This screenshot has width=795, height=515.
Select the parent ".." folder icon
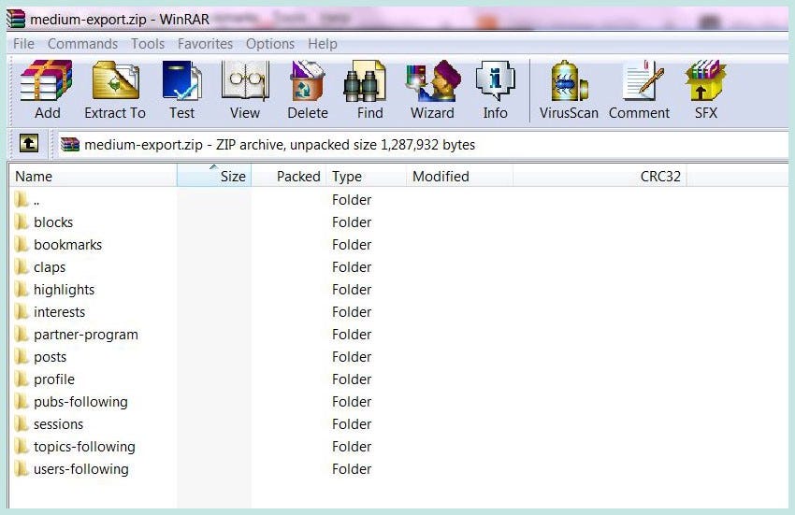point(22,200)
